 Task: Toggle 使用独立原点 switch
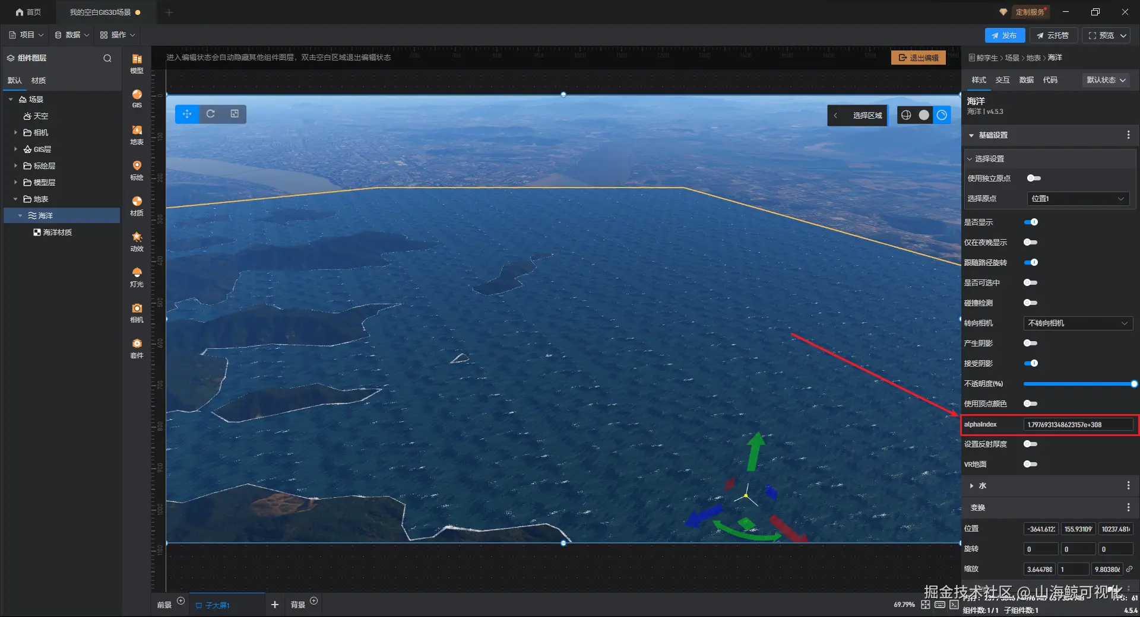pos(1034,178)
